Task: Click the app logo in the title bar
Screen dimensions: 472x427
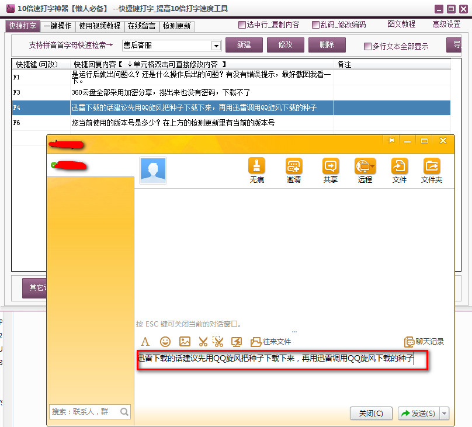Action: (x=11, y=8)
